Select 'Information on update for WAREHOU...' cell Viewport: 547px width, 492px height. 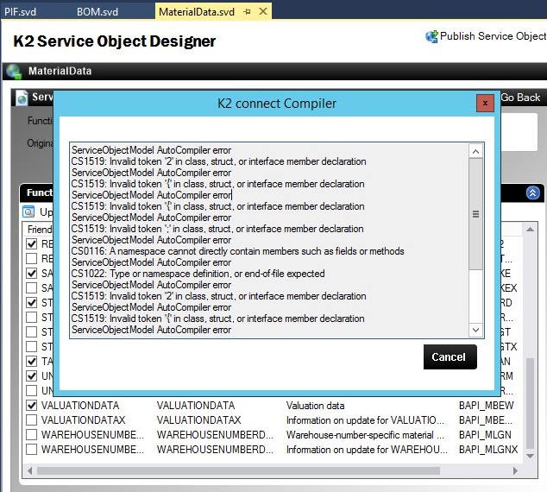click(367, 450)
